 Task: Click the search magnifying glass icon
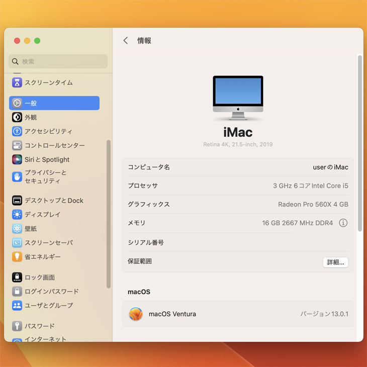pos(15,61)
